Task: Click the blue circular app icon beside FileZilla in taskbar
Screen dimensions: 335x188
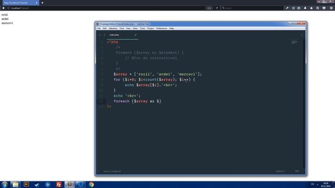Action: (48, 184)
